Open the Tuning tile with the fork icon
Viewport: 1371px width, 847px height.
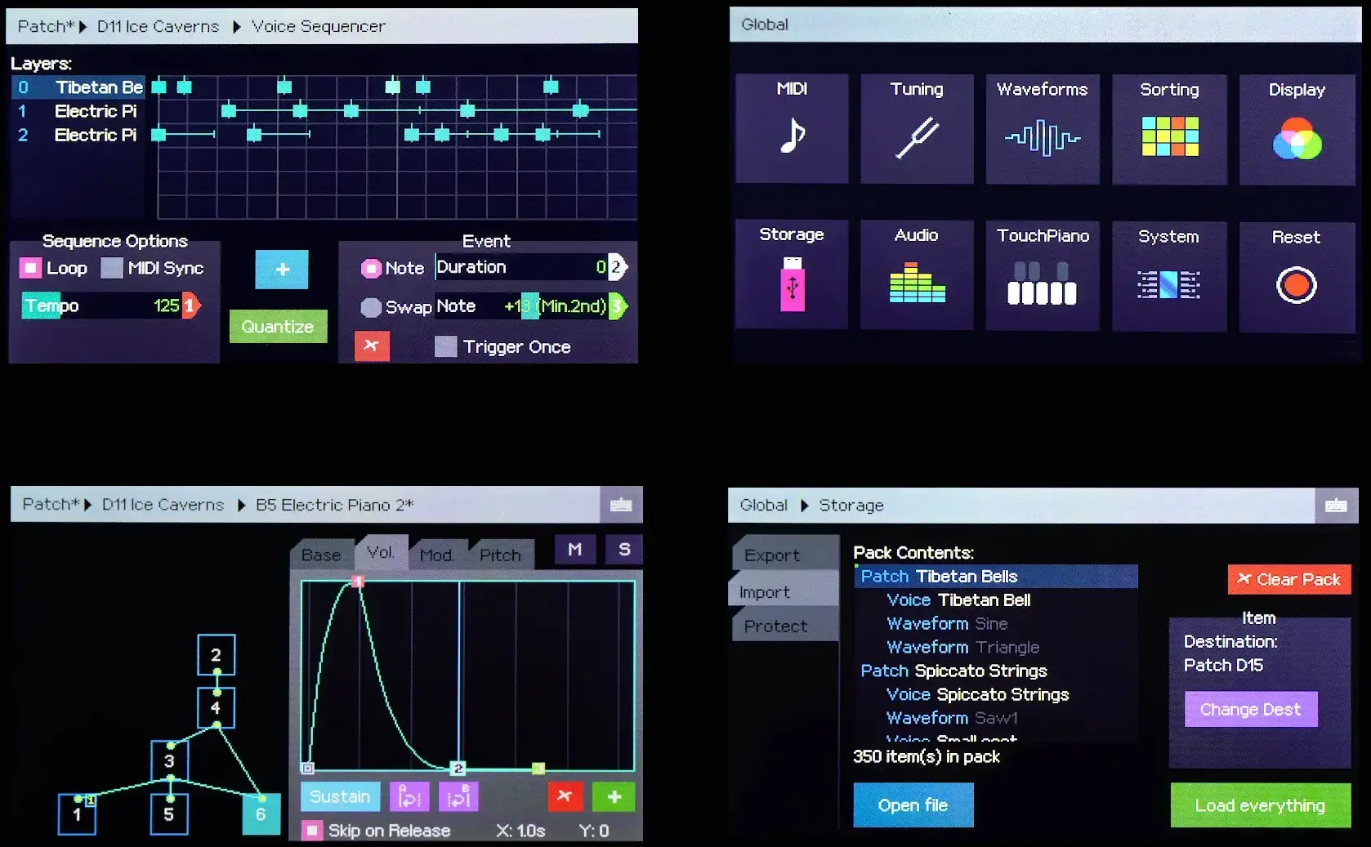(x=917, y=128)
